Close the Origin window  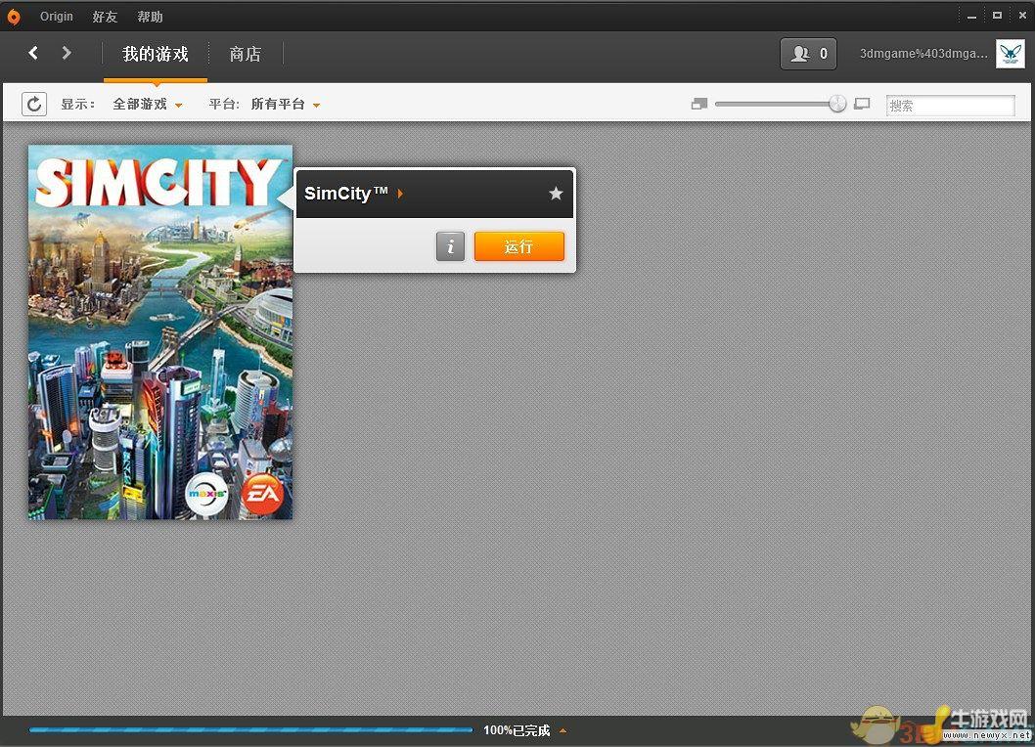pos(1022,16)
